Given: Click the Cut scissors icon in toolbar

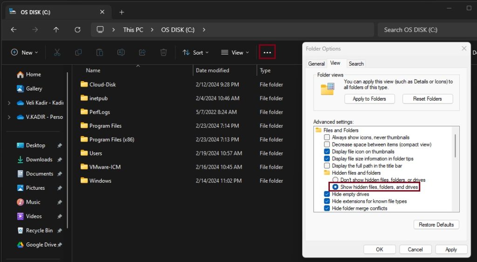Looking at the screenshot, I should pos(57,52).
